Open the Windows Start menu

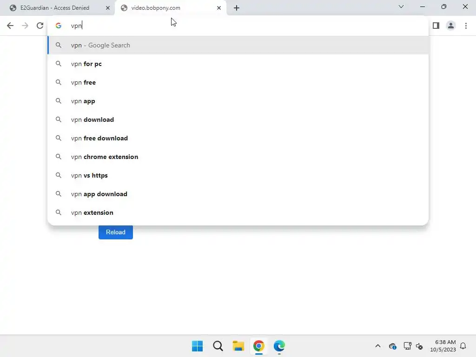point(197,346)
